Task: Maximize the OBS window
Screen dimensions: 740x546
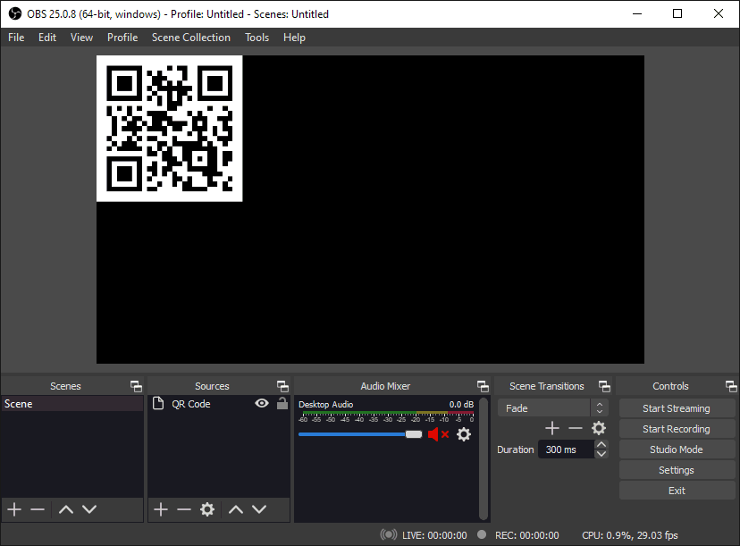Action: tap(677, 13)
